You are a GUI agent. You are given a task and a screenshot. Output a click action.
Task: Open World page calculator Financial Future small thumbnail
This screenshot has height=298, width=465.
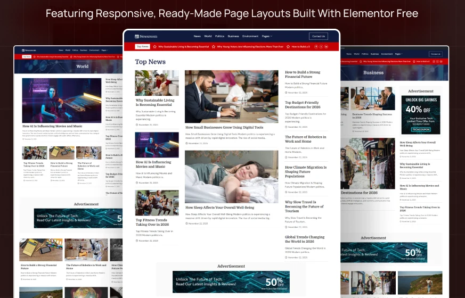[62, 153]
